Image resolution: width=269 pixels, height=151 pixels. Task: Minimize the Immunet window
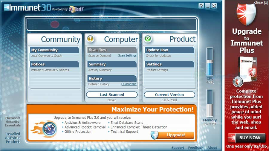click(x=208, y=6)
